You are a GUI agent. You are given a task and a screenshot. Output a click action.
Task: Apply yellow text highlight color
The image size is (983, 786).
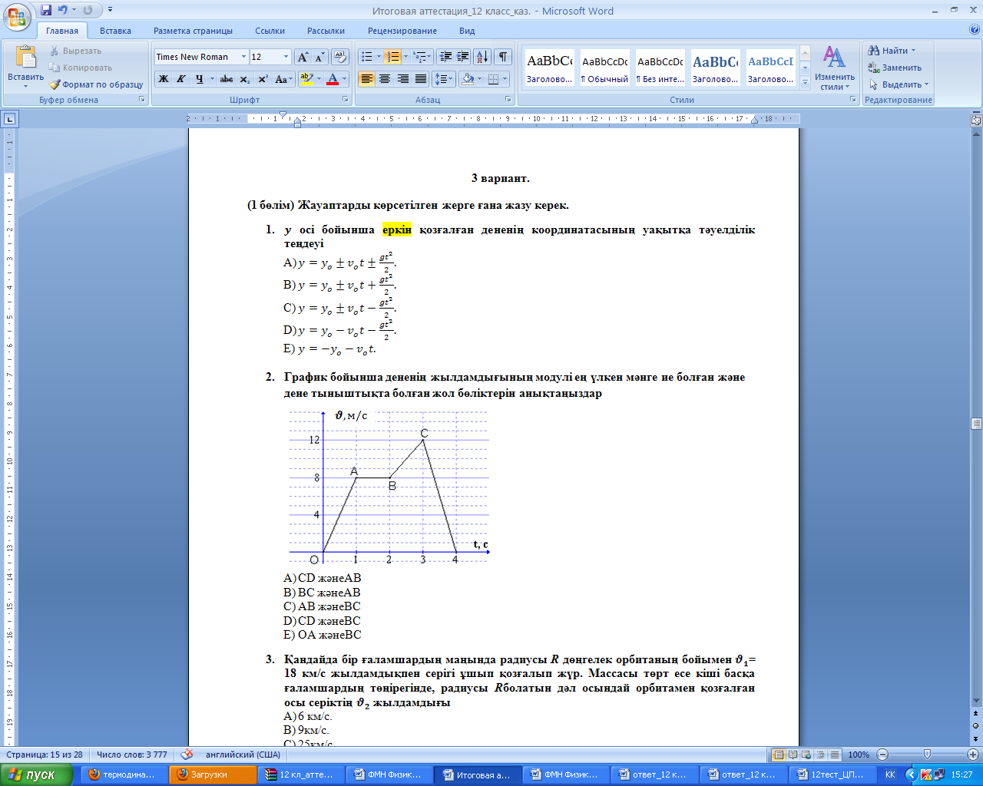point(306,79)
